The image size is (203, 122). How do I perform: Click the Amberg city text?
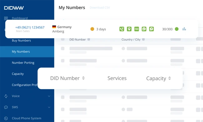(x=58, y=31)
